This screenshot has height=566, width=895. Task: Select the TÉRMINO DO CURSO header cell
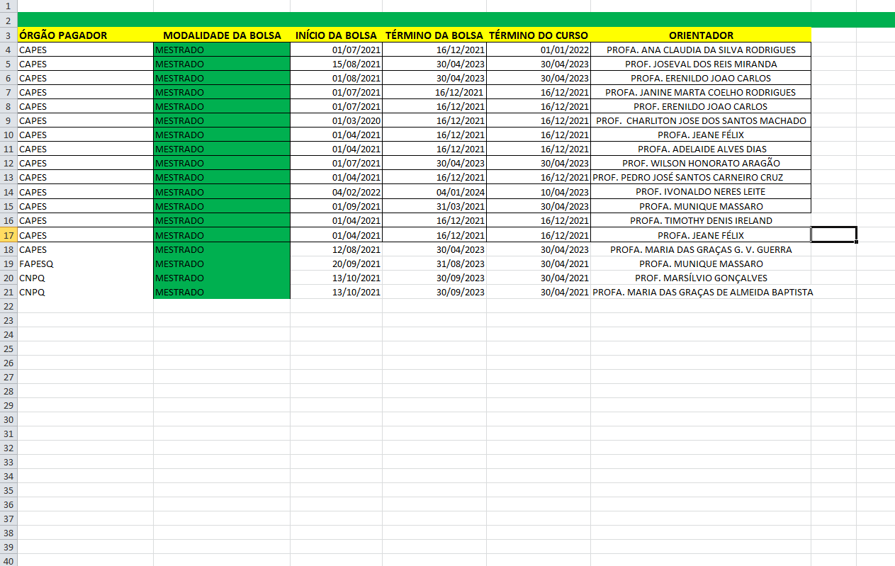click(539, 35)
